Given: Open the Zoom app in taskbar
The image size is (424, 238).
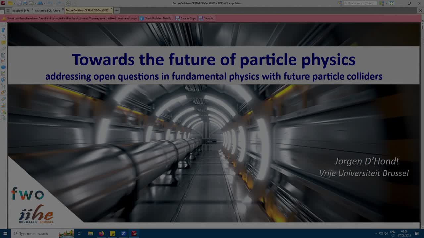Looking at the screenshot, I should pyautogui.click(x=123, y=234).
